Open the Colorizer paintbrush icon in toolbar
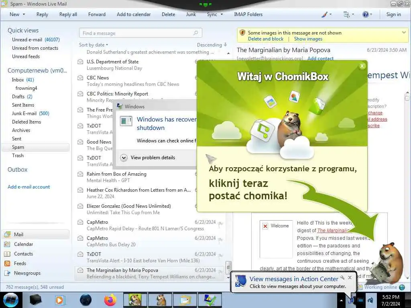The width and height of the screenshot is (411, 308). coord(324,14)
